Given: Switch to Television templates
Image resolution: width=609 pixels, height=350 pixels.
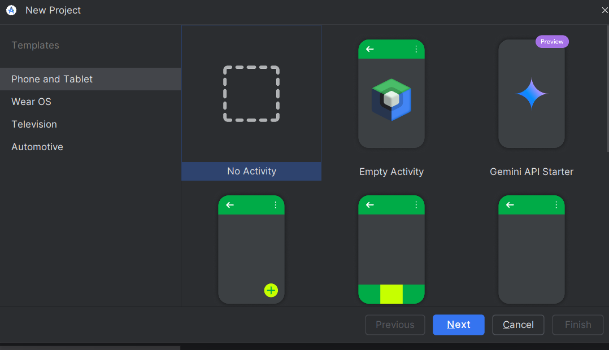Looking at the screenshot, I should (90, 124).
